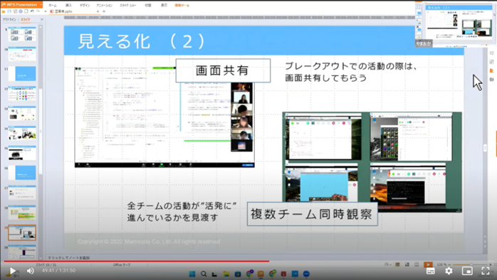Open the 開発ツール ribbon tab
Image resolution: width=497 pixels, height=280 pixels.
coord(182,6)
